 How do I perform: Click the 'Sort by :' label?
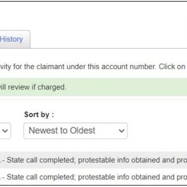coord(39,114)
